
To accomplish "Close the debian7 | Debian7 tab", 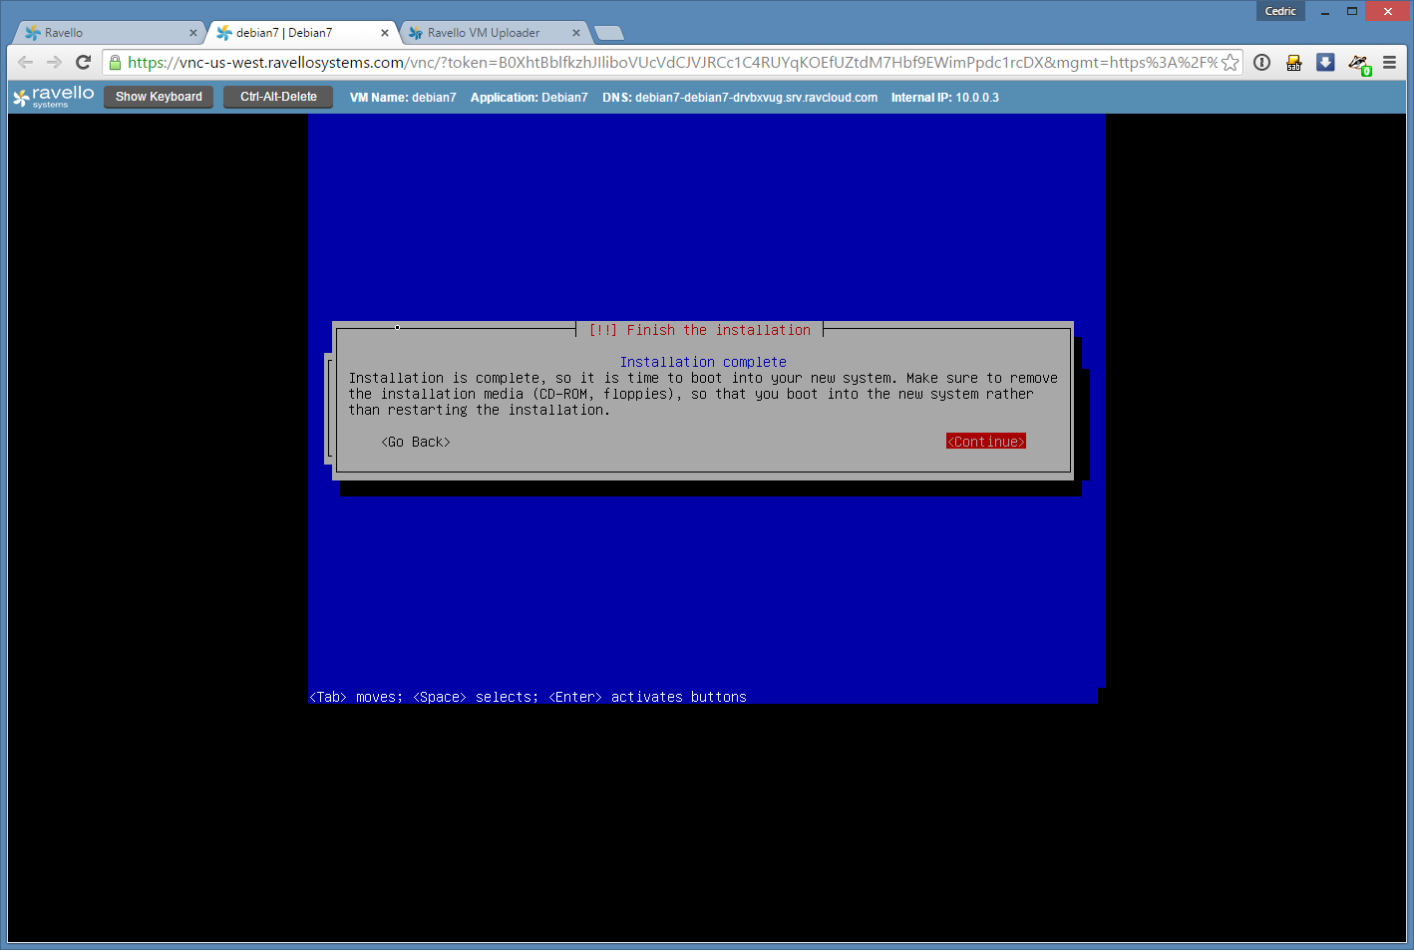I will [385, 33].
